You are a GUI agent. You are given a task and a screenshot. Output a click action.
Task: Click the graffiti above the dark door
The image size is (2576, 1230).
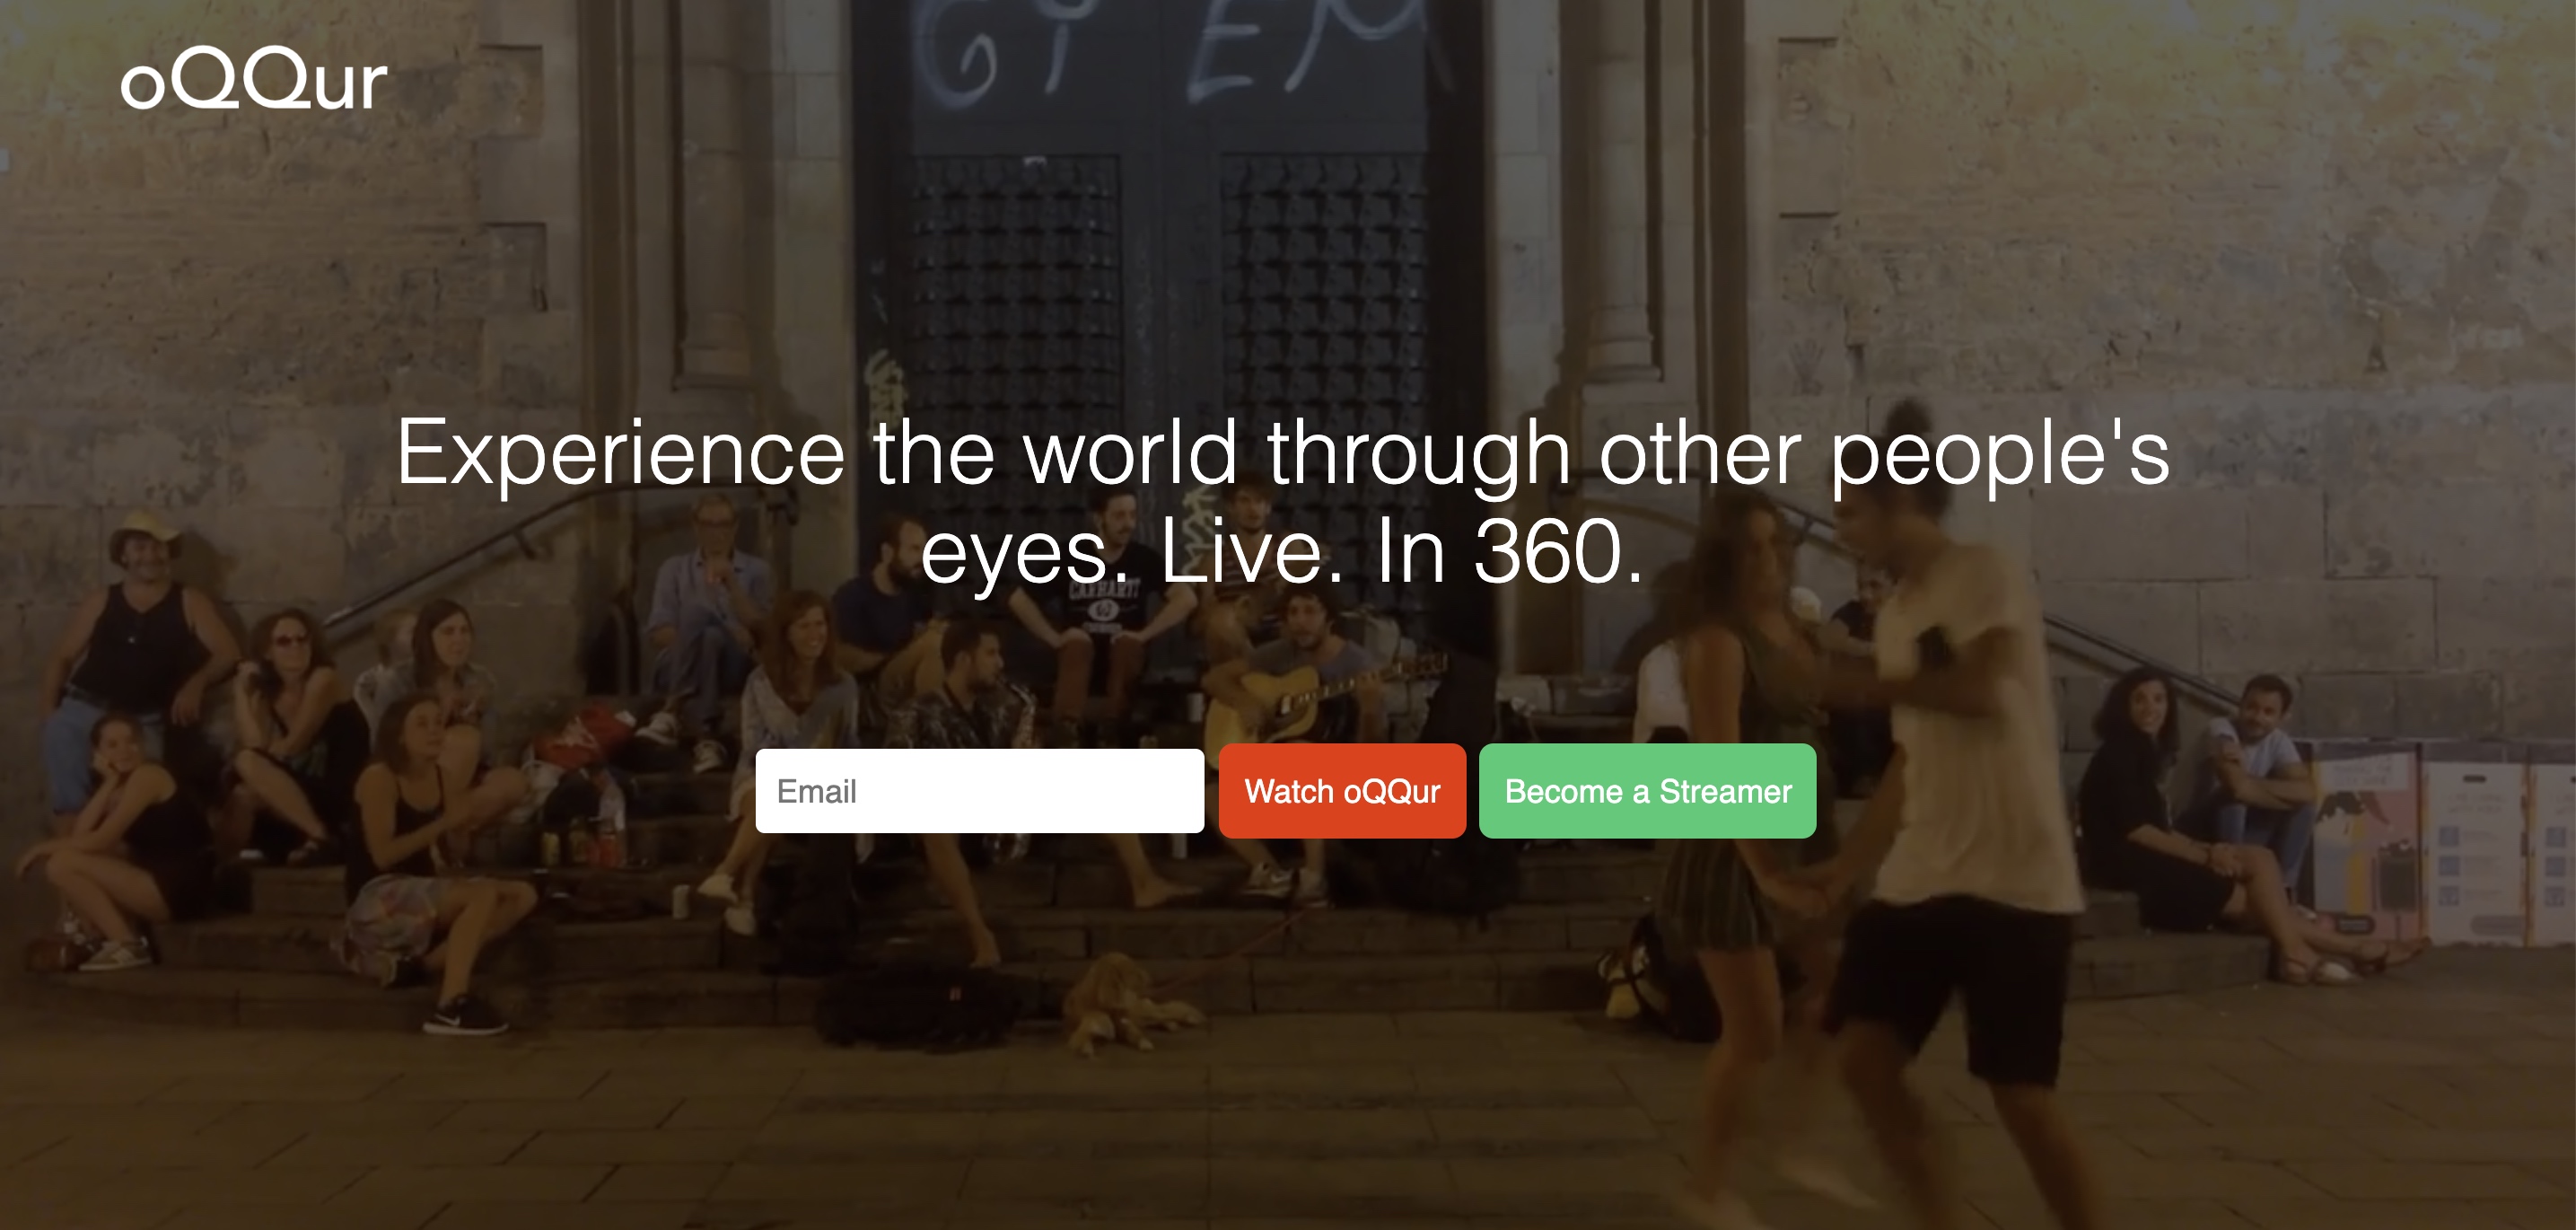tap(1180, 50)
